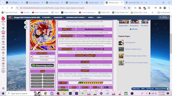This screenshot has width=172, height=96.
Task: Click the Windows Start button
Action: (3, 93)
